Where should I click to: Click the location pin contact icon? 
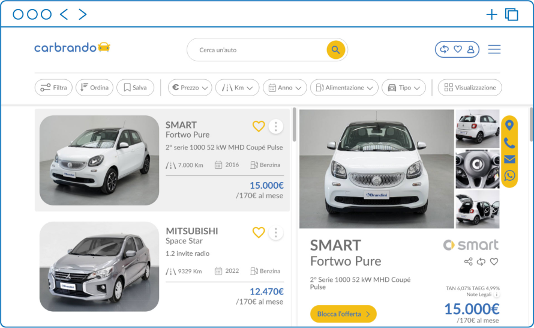tap(509, 126)
